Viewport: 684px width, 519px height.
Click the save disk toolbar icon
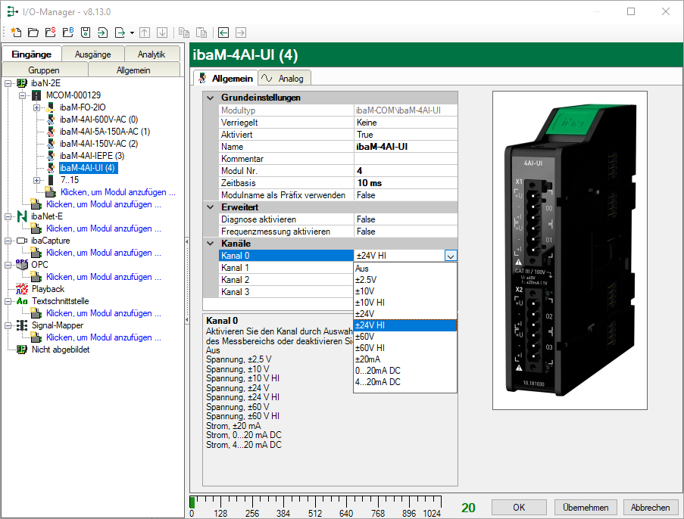85,33
